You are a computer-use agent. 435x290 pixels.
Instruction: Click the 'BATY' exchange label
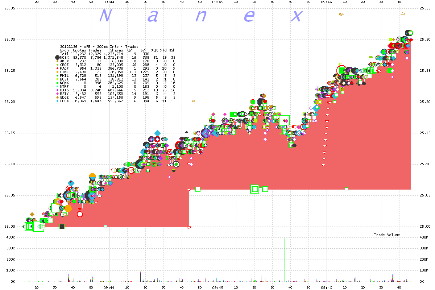tap(64, 94)
